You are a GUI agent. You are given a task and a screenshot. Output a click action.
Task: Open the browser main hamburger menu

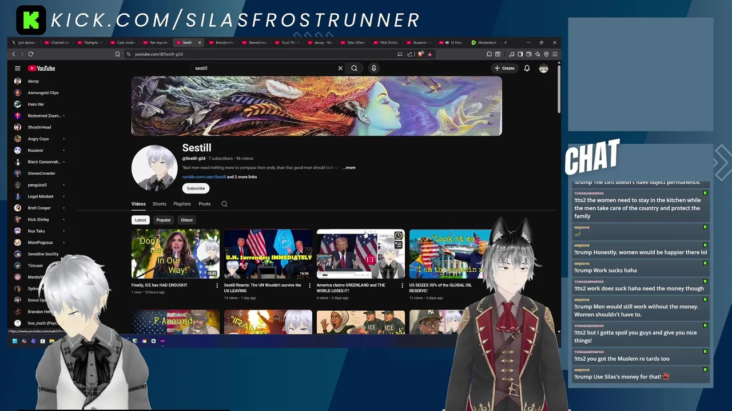point(555,54)
